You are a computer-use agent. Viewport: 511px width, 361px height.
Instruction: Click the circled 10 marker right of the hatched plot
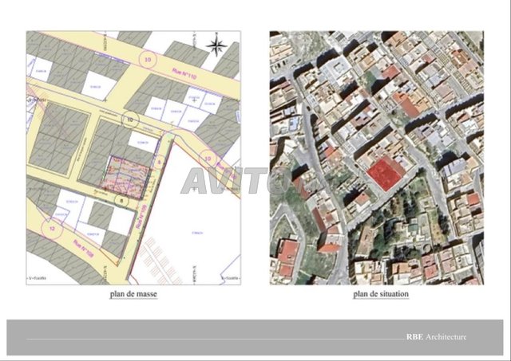click(x=208, y=159)
